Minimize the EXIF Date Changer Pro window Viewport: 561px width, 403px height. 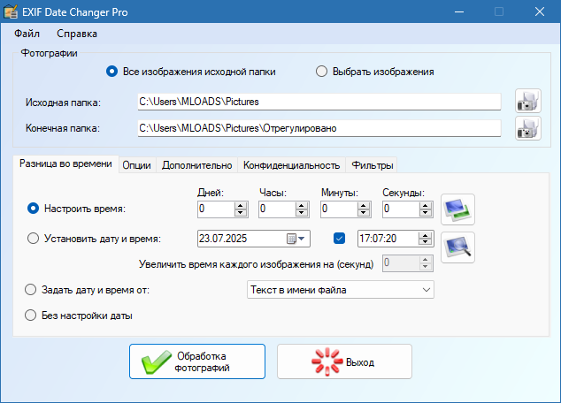click(x=459, y=11)
